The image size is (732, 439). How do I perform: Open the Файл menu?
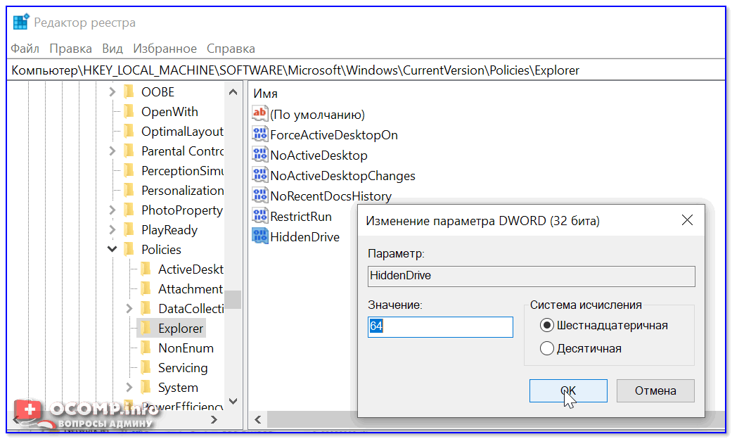tap(25, 49)
